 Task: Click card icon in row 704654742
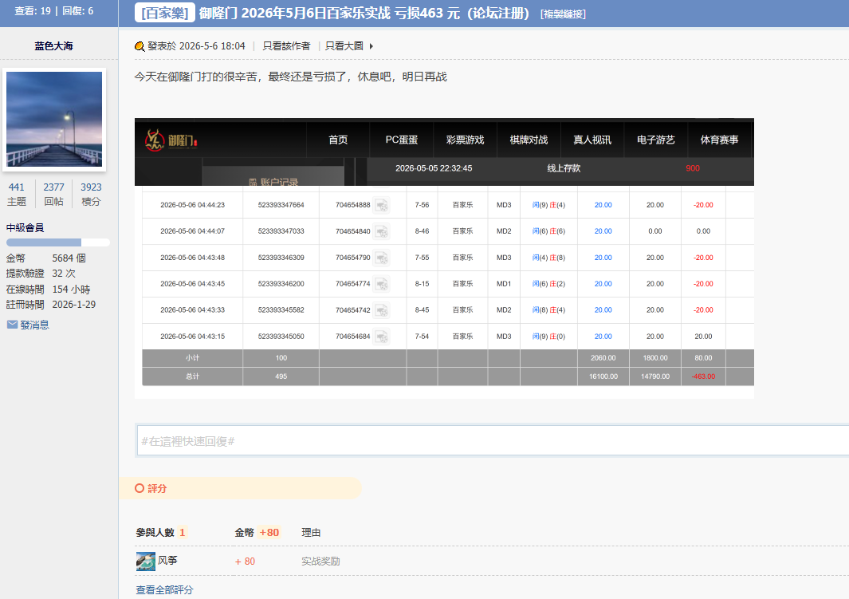pyautogui.click(x=382, y=310)
